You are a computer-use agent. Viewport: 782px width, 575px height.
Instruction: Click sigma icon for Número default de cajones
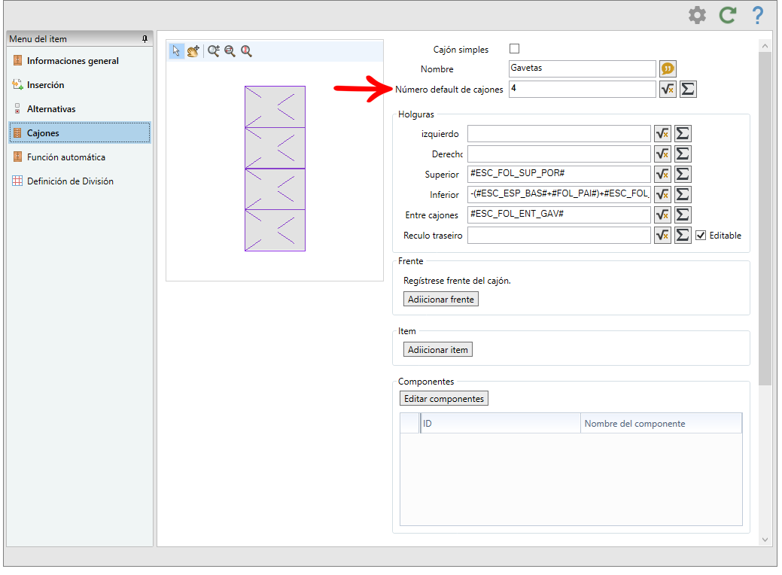click(x=688, y=90)
